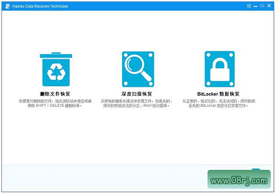Select the 深度扫描恢复 heading

click(x=137, y=93)
